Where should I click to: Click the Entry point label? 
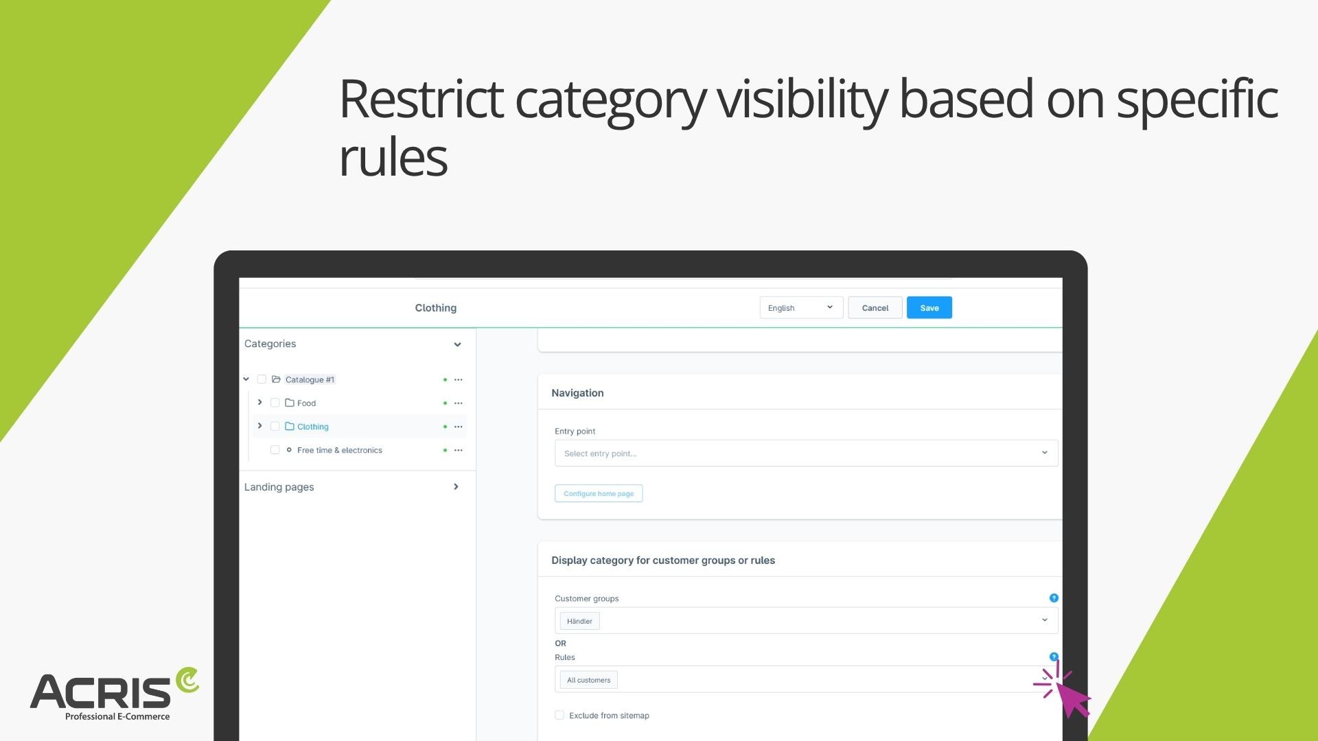(575, 432)
